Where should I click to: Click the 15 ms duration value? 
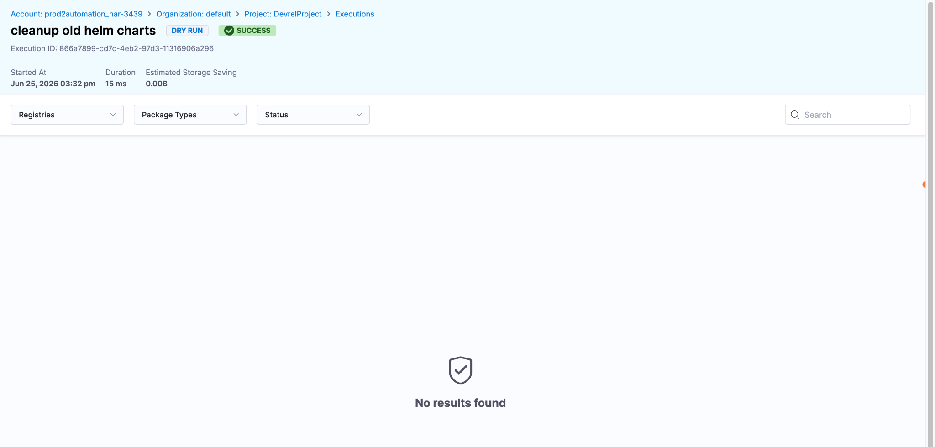click(116, 84)
